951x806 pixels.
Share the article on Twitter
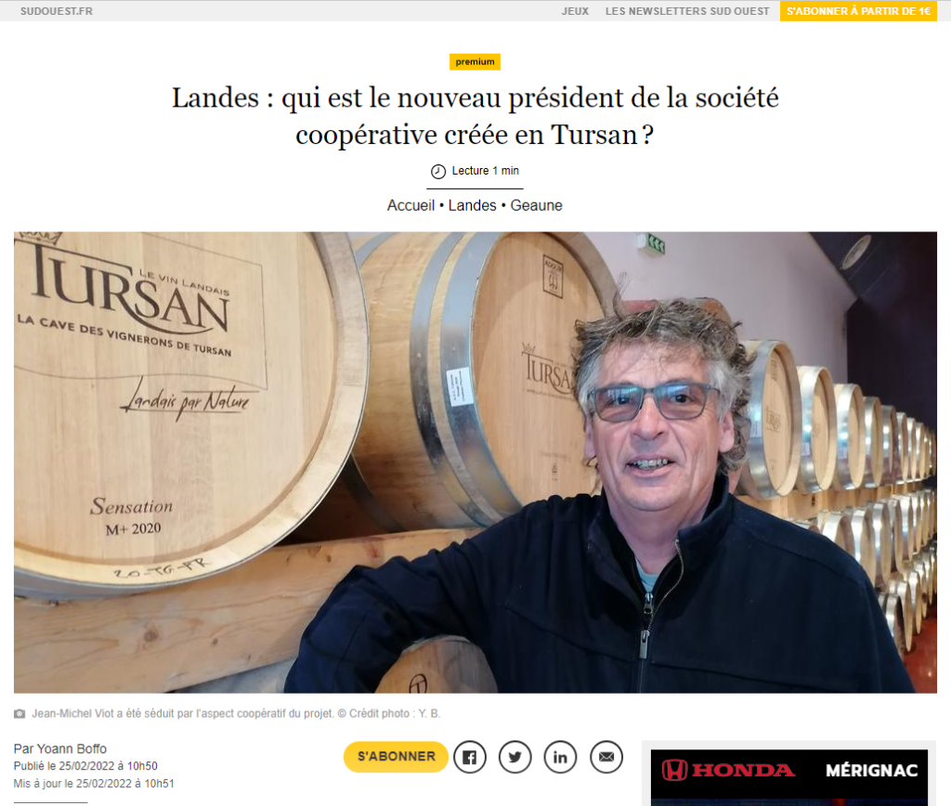tap(515, 757)
